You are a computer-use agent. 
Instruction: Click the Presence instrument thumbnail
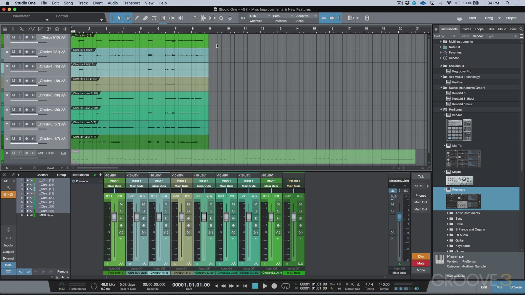pos(463,201)
